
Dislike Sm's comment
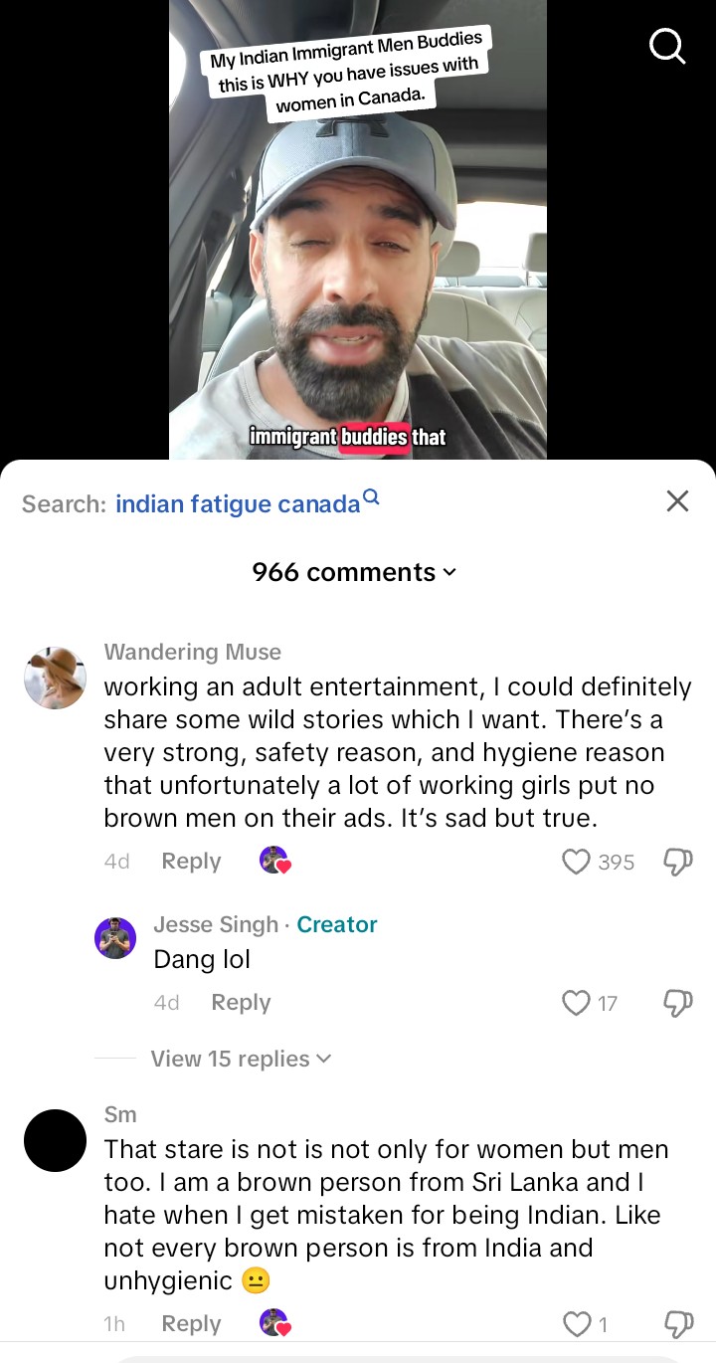(x=677, y=1324)
